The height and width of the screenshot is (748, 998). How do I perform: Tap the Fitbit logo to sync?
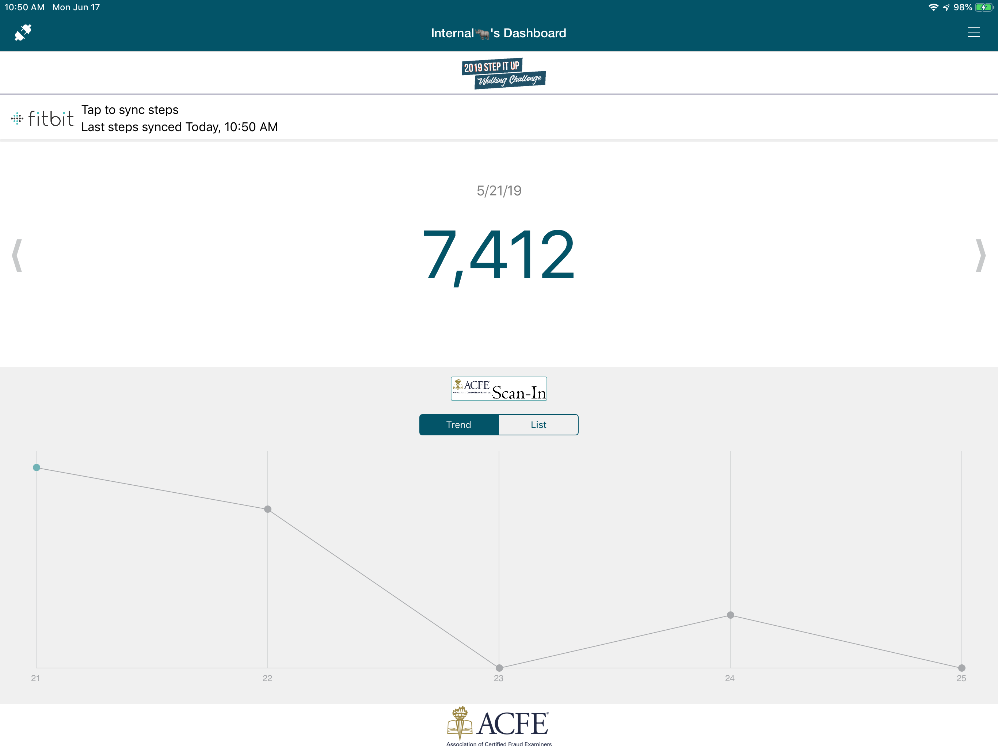click(x=42, y=119)
